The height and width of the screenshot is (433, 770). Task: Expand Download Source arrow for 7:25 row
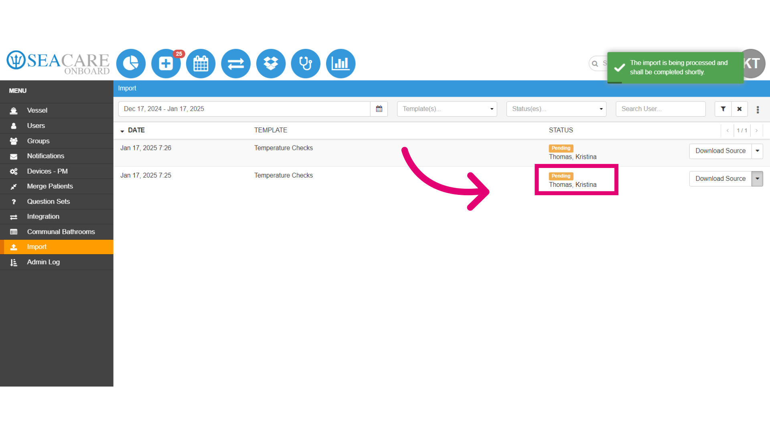coord(757,179)
